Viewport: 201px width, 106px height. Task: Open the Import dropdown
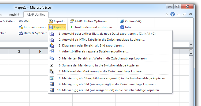click(x=65, y=21)
